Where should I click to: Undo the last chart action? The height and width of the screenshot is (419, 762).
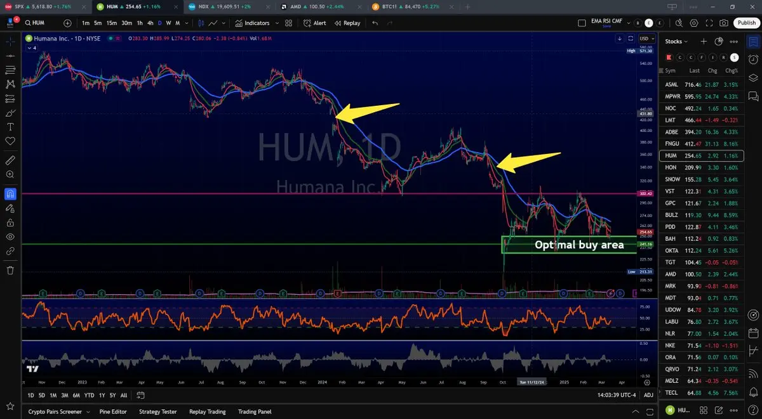coord(375,23)
